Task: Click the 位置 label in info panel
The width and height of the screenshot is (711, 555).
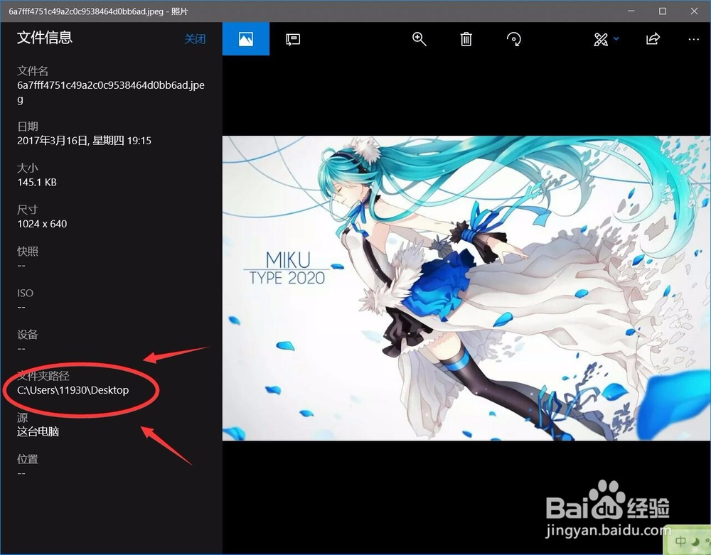Action: click(27, 459)
